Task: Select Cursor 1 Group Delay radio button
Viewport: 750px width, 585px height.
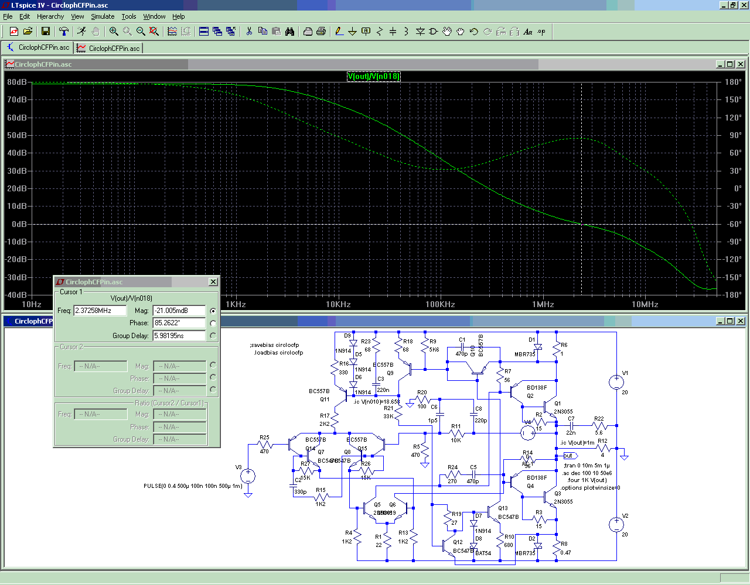Action: (x=213, y=336)
